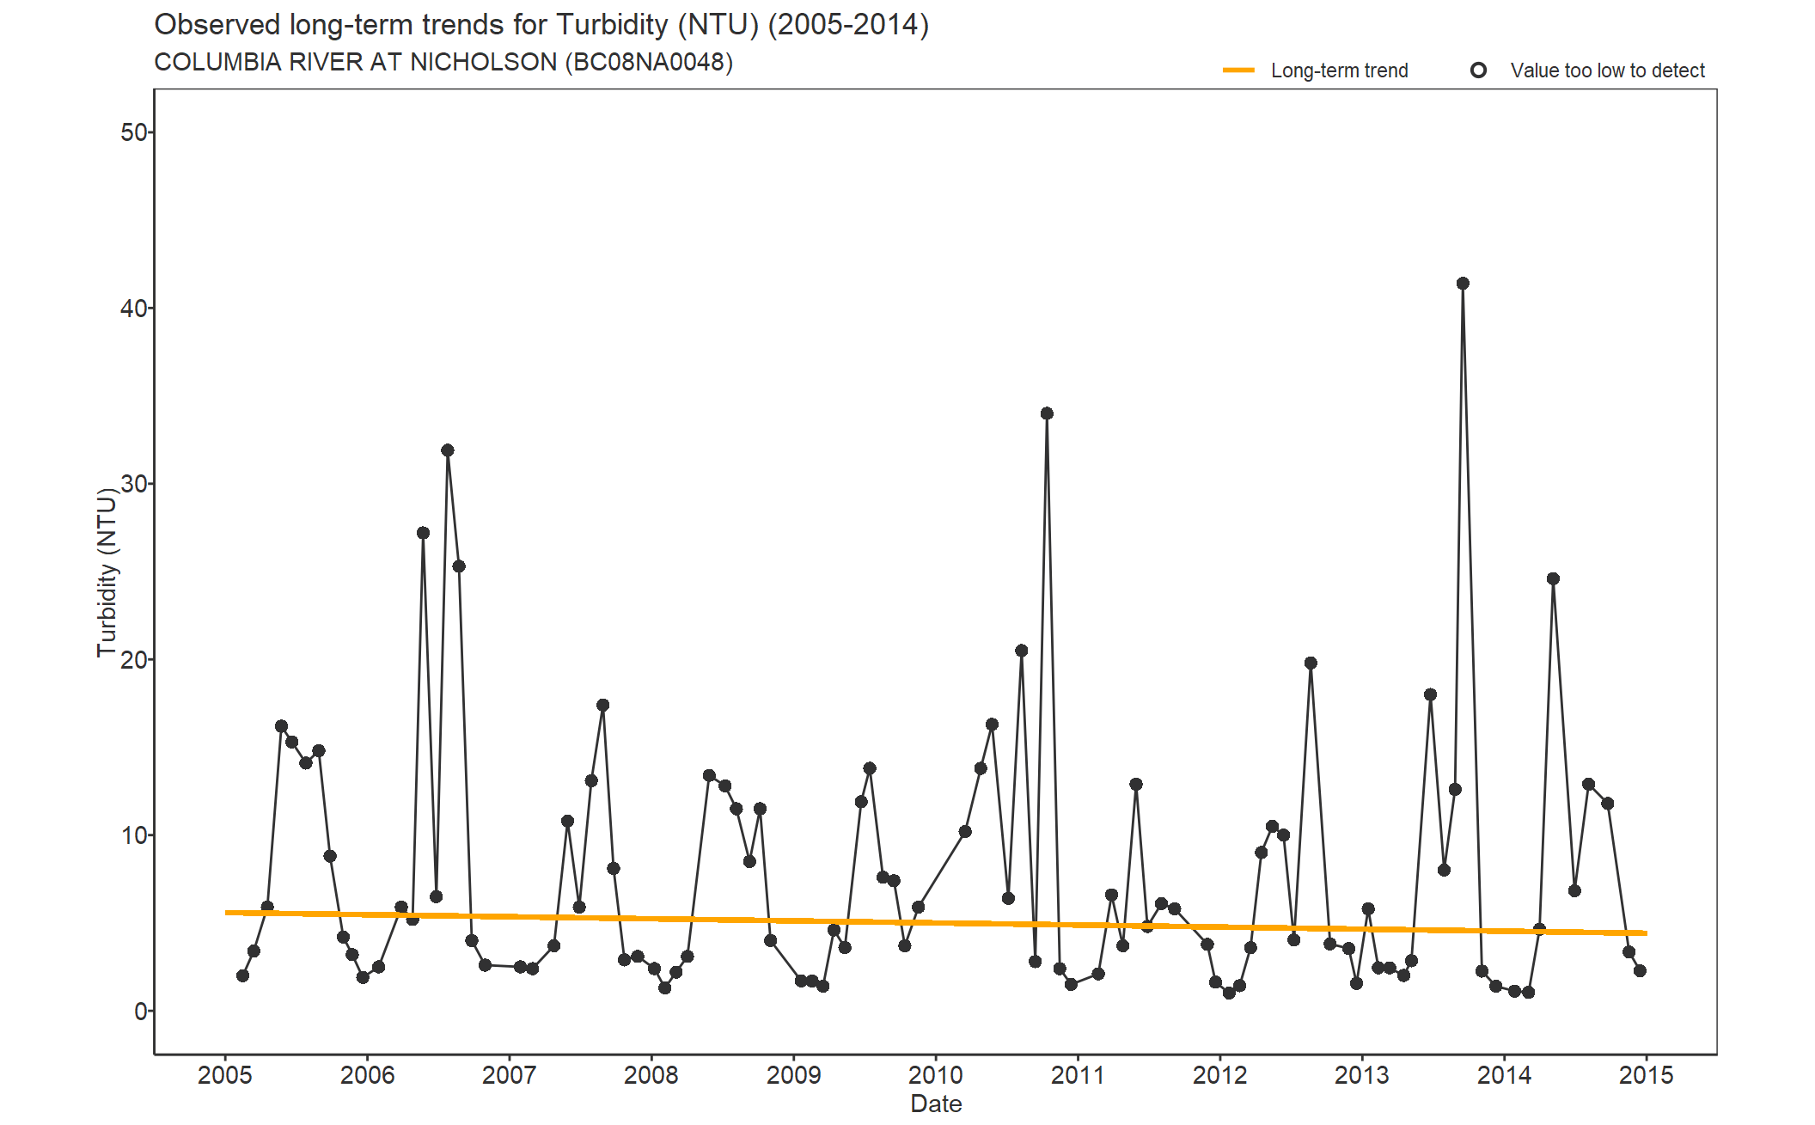Image resolution: width=1815 pixels, height=1125 pixels.
Task: Click the 27 NTU data point in 2006
Action: click(423, 533)
